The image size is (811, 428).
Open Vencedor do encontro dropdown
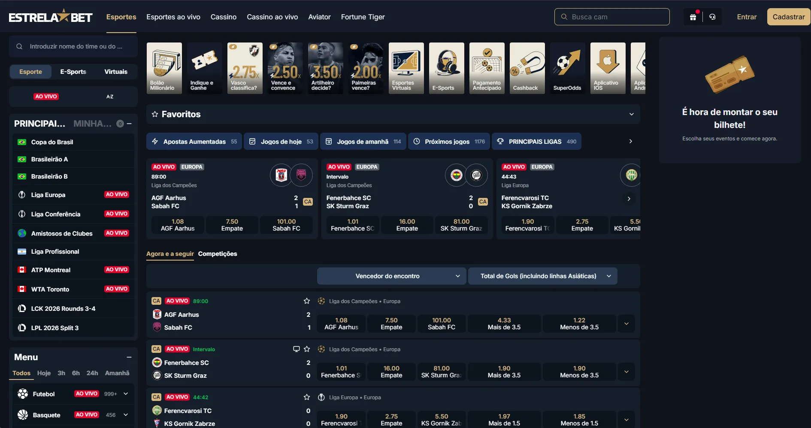[x=391, y=276]
